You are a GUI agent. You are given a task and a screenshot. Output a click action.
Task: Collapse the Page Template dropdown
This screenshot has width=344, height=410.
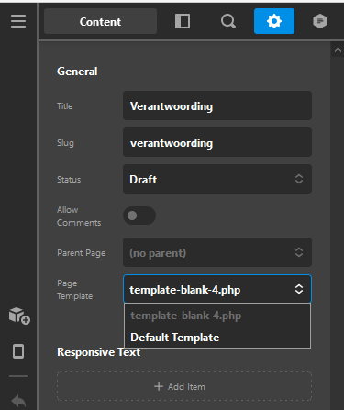point(217,289)
